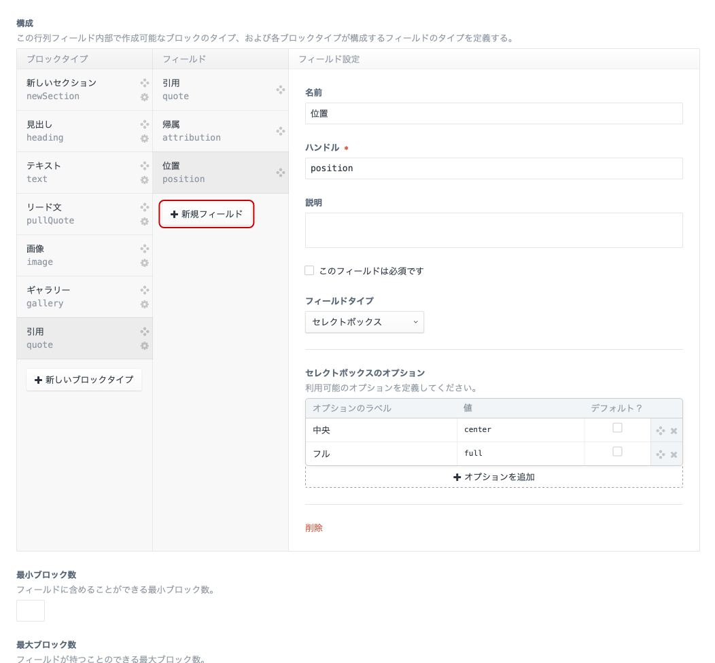715x663 pixels.
Task: Click the x icon to remove the フル option
Action: (674, 454)
